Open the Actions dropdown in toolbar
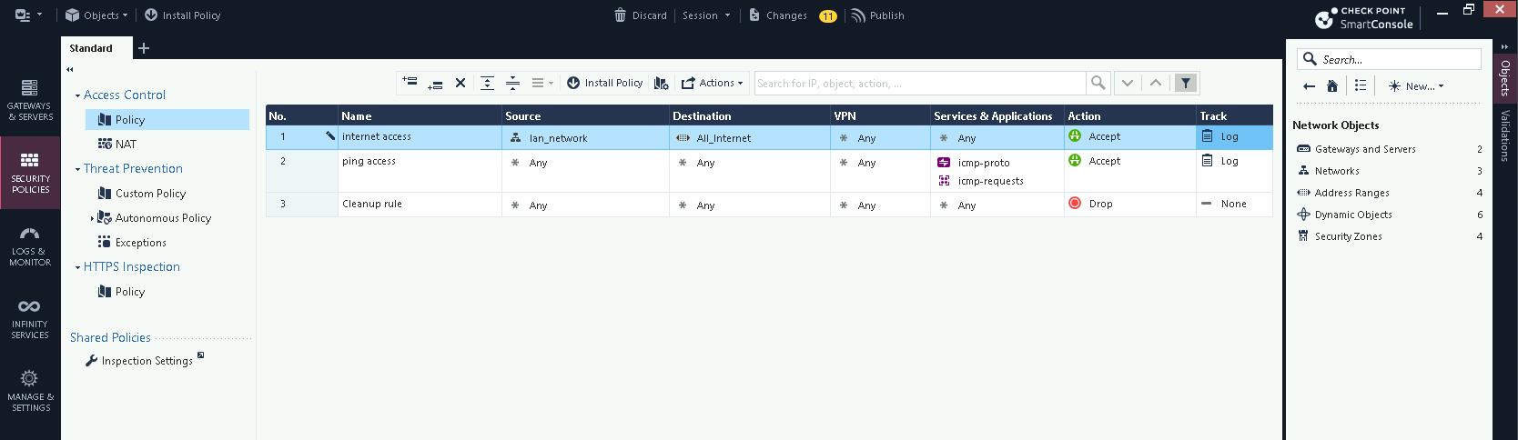This screenshot has height=440, width=1518. (x=713, y=83)
